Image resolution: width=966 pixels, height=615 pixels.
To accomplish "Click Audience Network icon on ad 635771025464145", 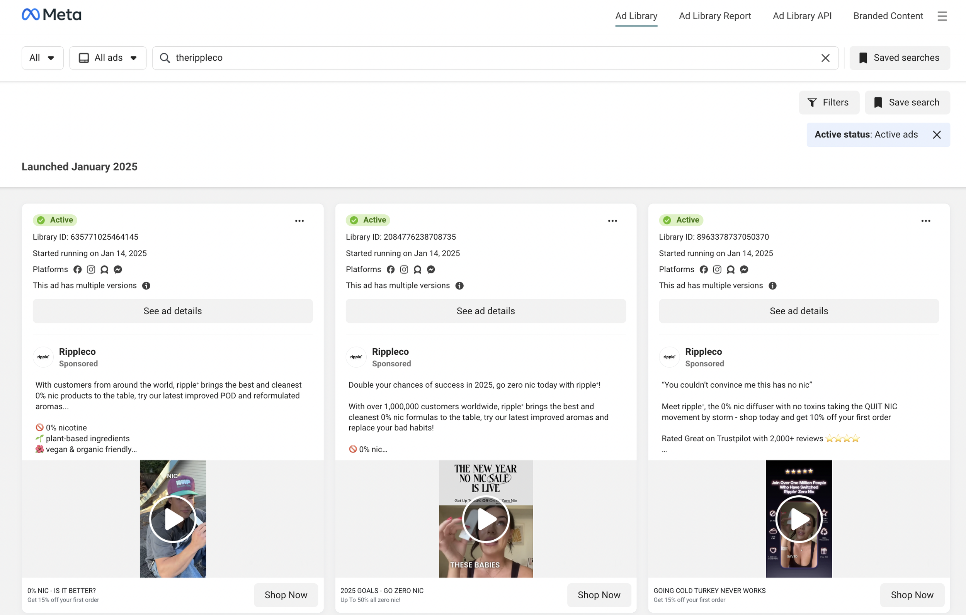I will click(x=104, y=270).
